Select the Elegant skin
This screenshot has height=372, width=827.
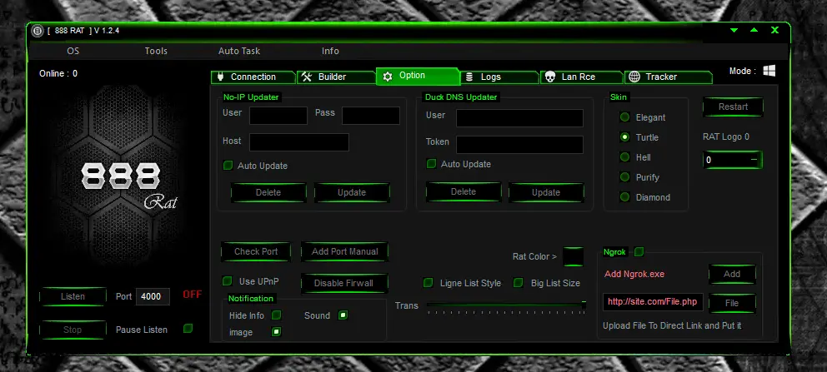[x=625, y=117]
